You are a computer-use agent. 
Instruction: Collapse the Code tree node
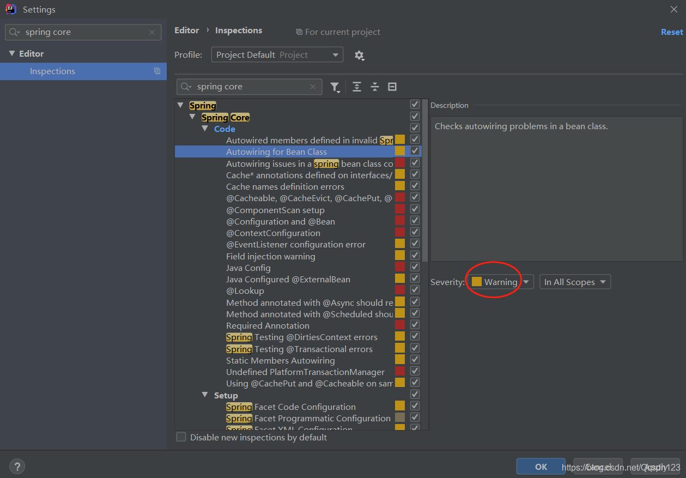(205, 129)
